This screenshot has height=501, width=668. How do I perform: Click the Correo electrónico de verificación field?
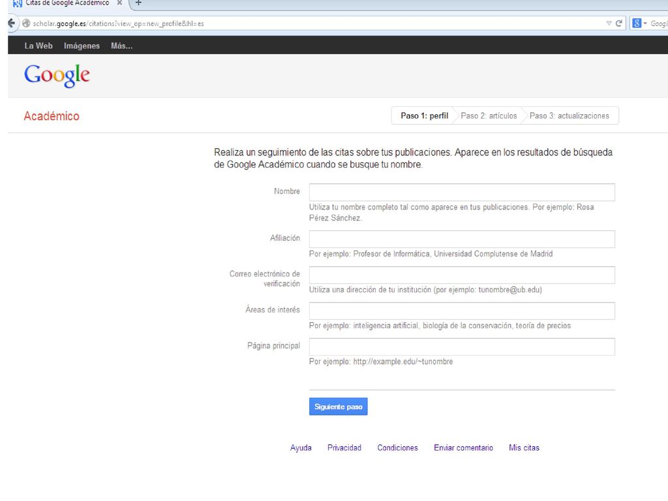click(x=462, y=275)
